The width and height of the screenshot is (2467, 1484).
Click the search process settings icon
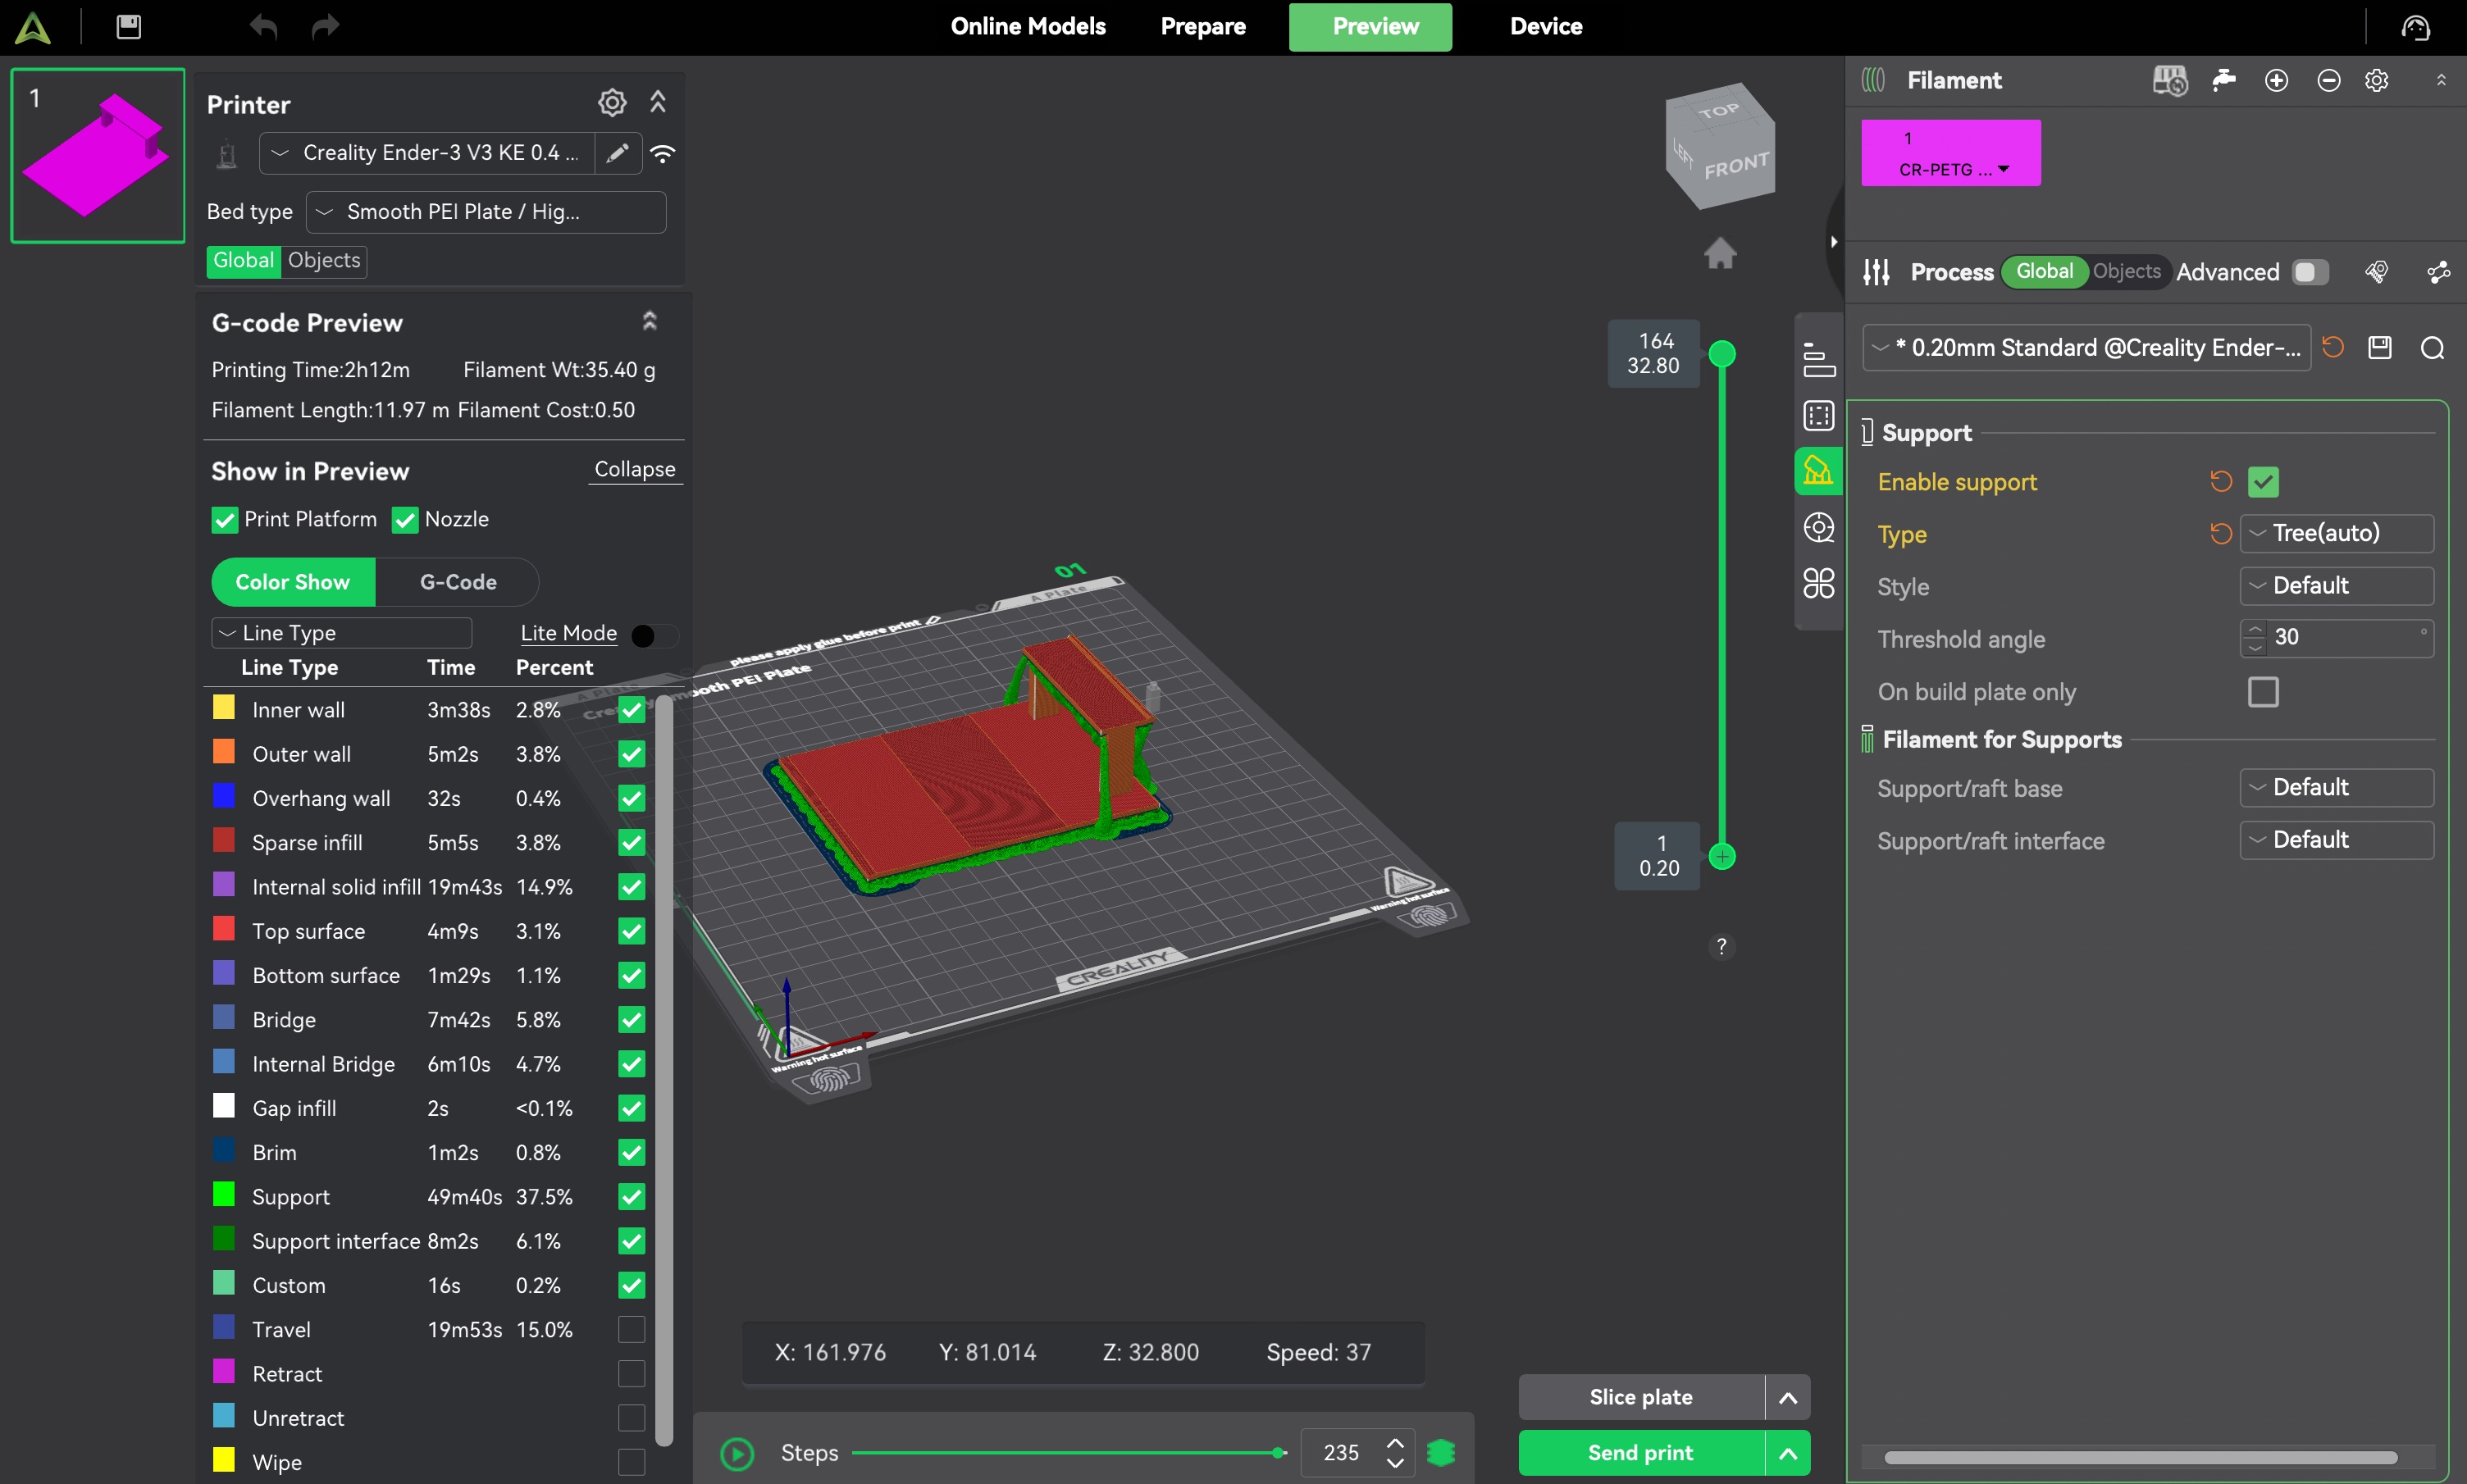(2432, 348)
